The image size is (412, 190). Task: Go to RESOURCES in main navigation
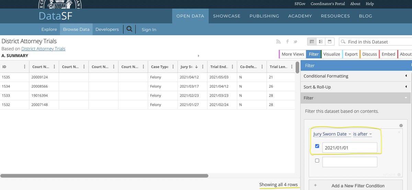tap(335, 16)
